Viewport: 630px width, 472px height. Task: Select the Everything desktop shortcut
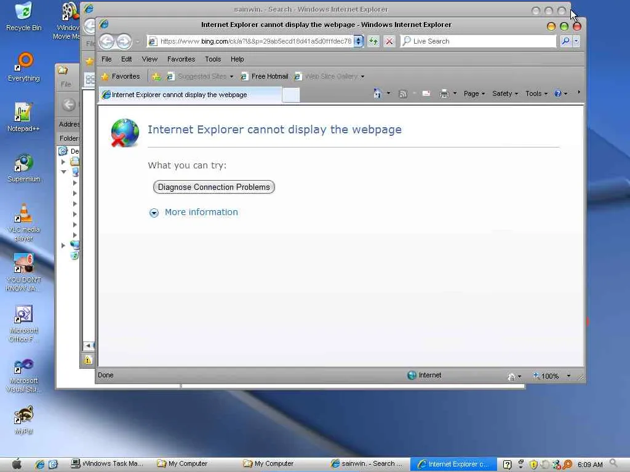[x=24, y=68]
